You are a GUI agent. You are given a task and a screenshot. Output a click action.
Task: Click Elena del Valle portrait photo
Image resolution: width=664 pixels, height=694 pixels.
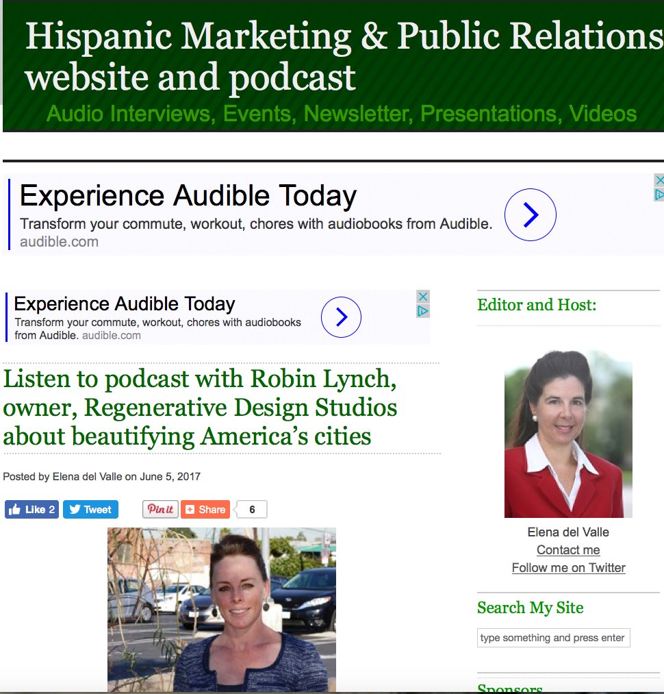tap(568, 434)
